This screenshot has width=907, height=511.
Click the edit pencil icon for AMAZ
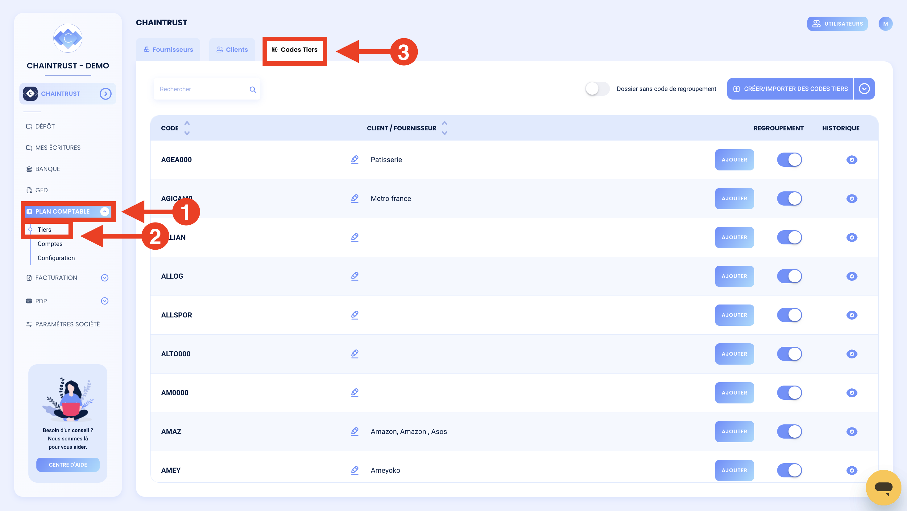pos(354,431)
